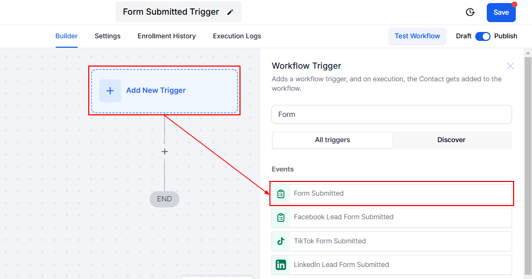Select the Builder tab

[x=67, y=36]
